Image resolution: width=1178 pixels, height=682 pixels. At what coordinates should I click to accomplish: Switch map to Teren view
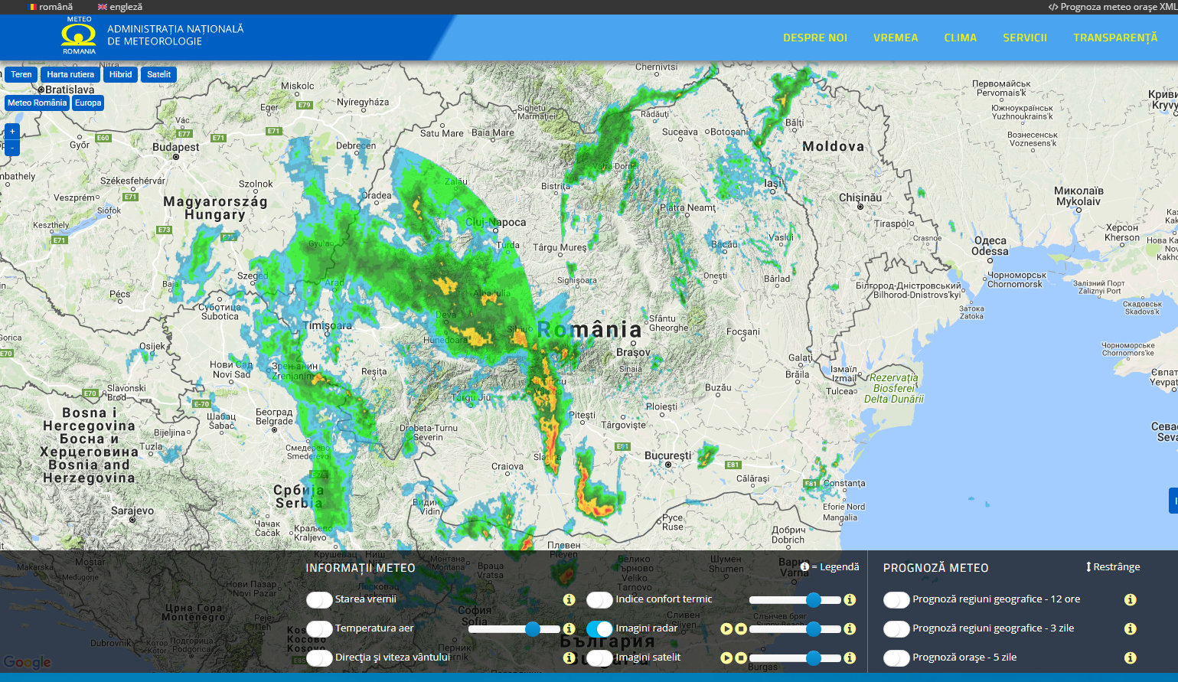[21, 74]
